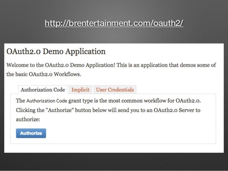The image size is (228, 171).
Task: Click the 'Welcome to the OAuth2.0 Demo Application!' text
Action: [61, 65]
